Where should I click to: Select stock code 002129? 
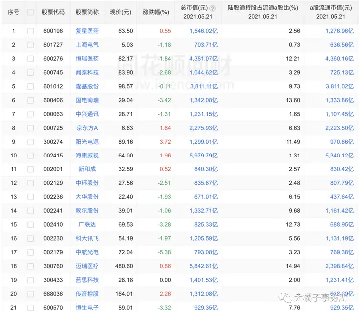coord(53,183)
